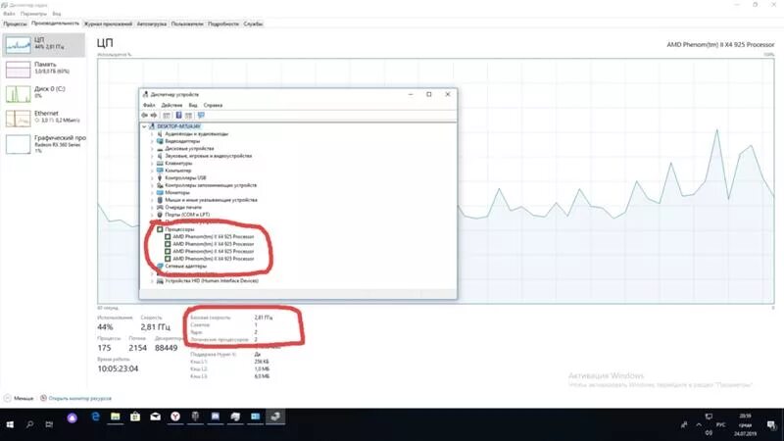Open File Explorer from taskbar
Viewport: 784px width, 441px height.
(116, 416)
